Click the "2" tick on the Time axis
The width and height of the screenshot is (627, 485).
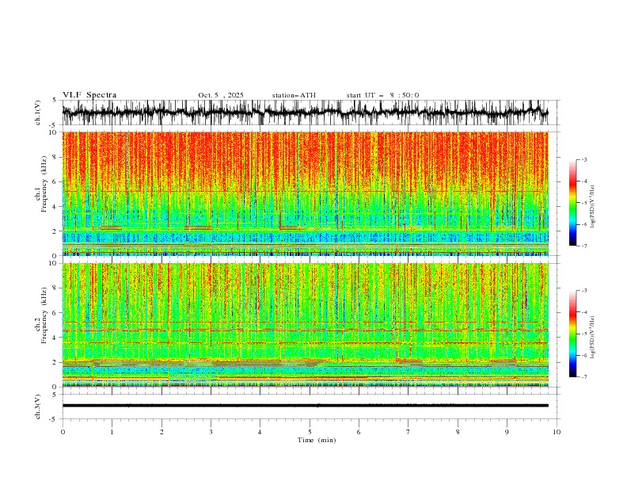click(161, 432)
